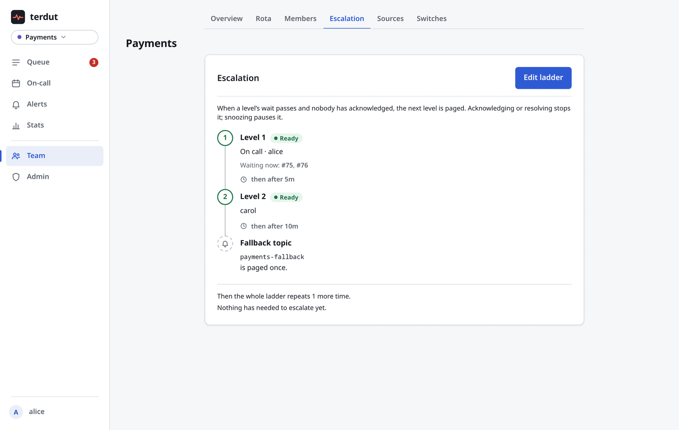Image resolution: width=679 pixels, height=430 pixels.
Task: Click the Level 1 Ready status badge
Action: pyautogui.click(x=286, y=139)
